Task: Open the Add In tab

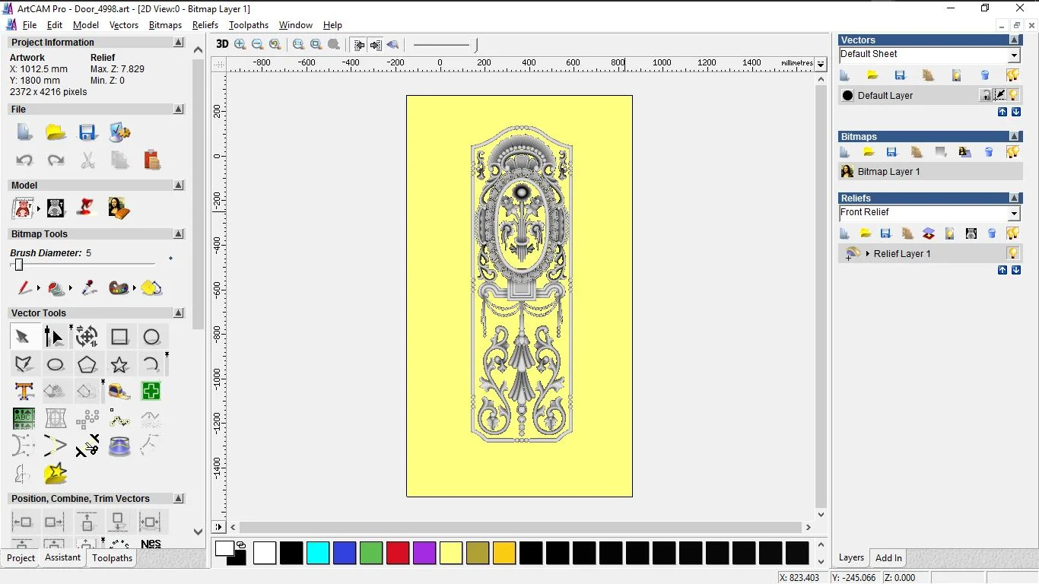Action: [888, 557]
